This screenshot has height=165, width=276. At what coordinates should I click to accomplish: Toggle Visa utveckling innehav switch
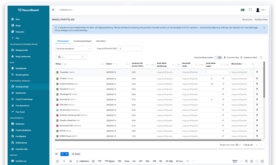(x=218, y=57)
